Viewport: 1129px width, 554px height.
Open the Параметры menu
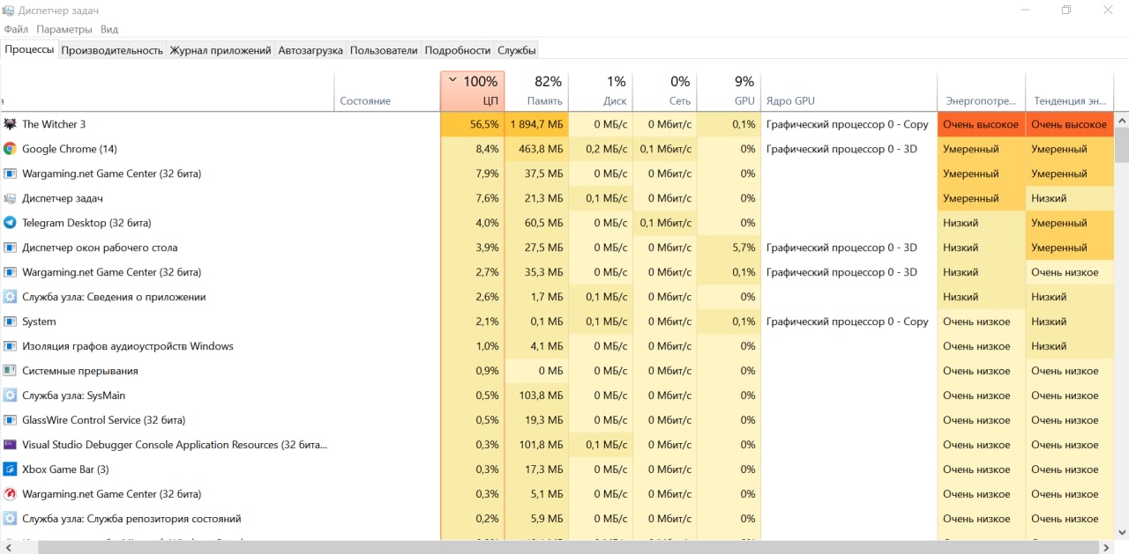coord(64,29)
